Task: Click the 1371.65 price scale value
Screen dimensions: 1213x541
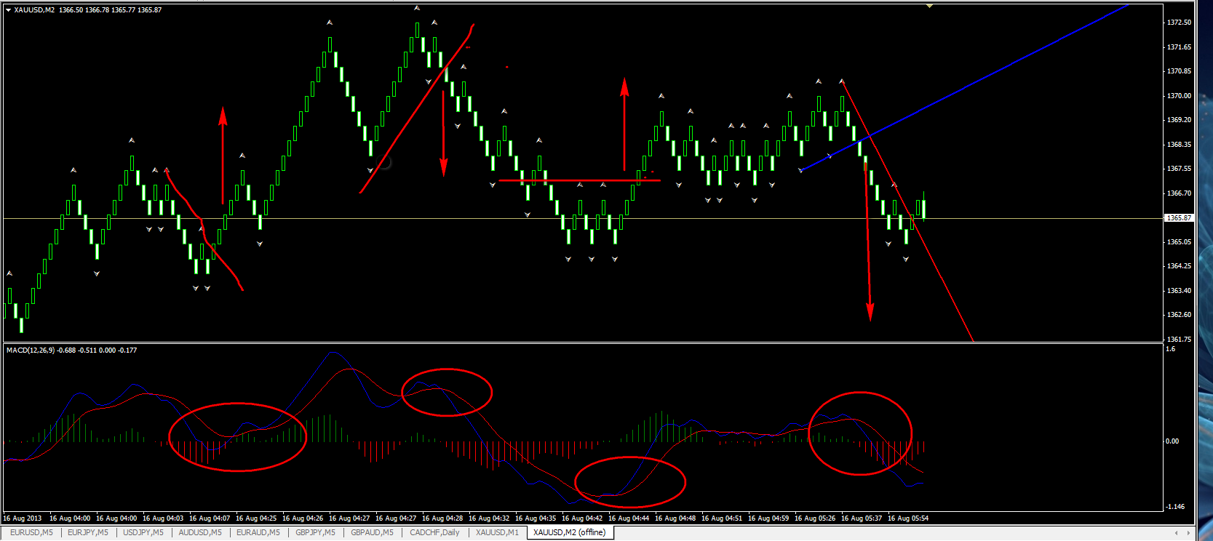Action: click(x=1180, y=47)
